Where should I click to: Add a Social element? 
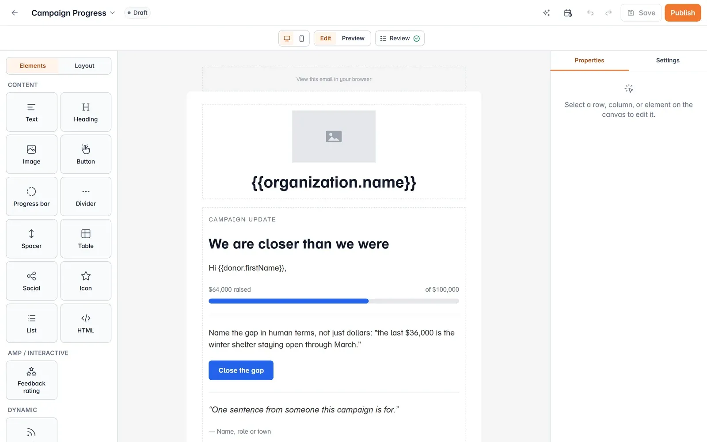(31, 281)
